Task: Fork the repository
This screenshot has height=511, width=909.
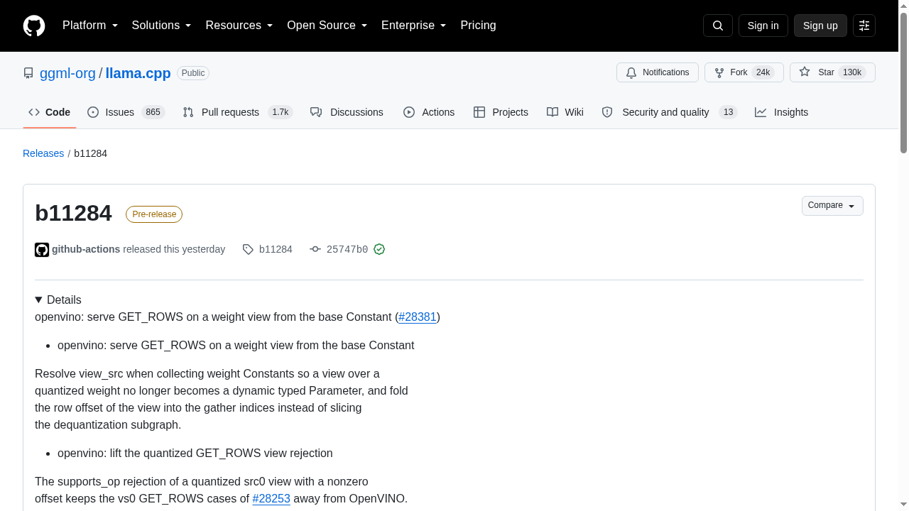Action: tap(744, 72)
